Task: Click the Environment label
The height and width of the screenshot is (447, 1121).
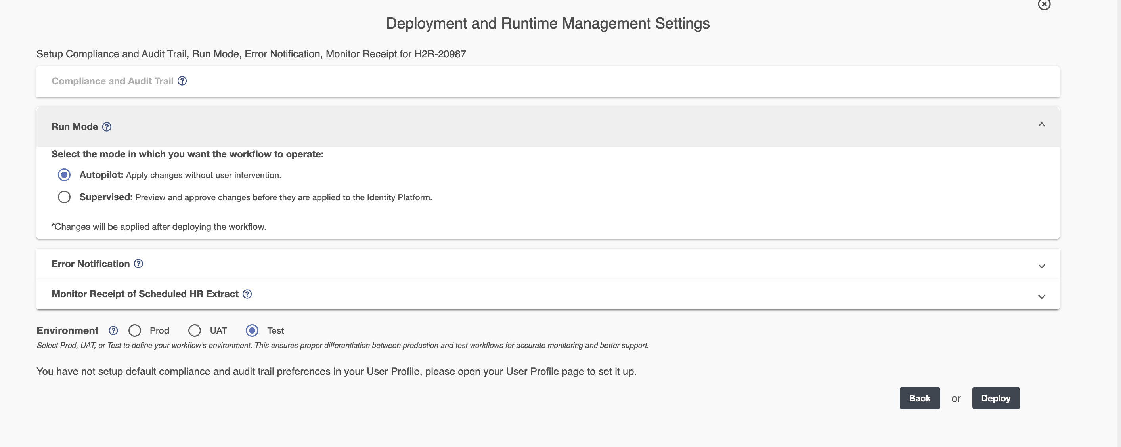Action: [67, 331]
